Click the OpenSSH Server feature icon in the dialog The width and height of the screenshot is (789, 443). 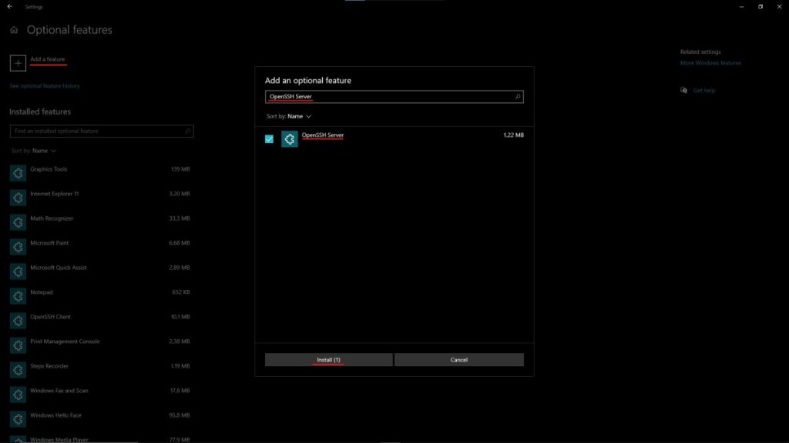click(290, 138)
